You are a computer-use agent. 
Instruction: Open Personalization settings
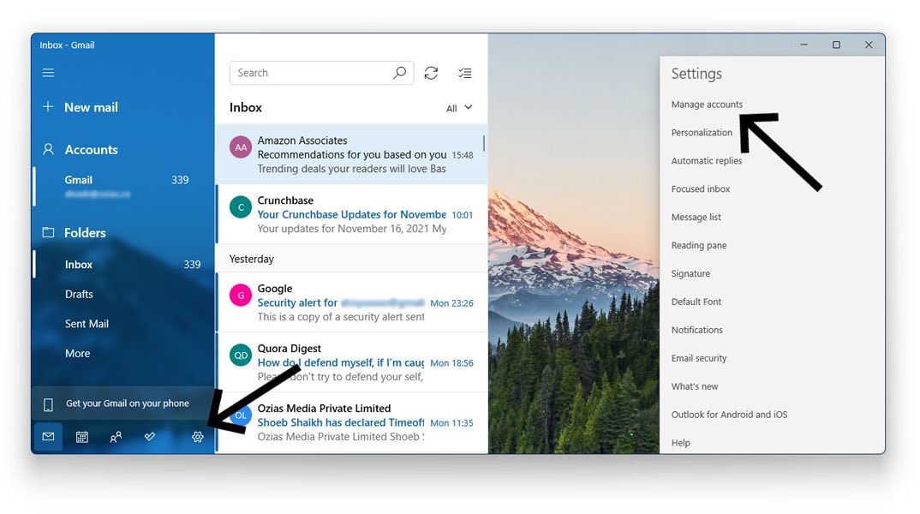pyautogui.click(x=702, y=133)
